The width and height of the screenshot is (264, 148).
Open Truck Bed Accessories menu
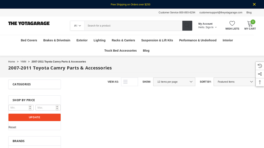click(x=120, y=51)
